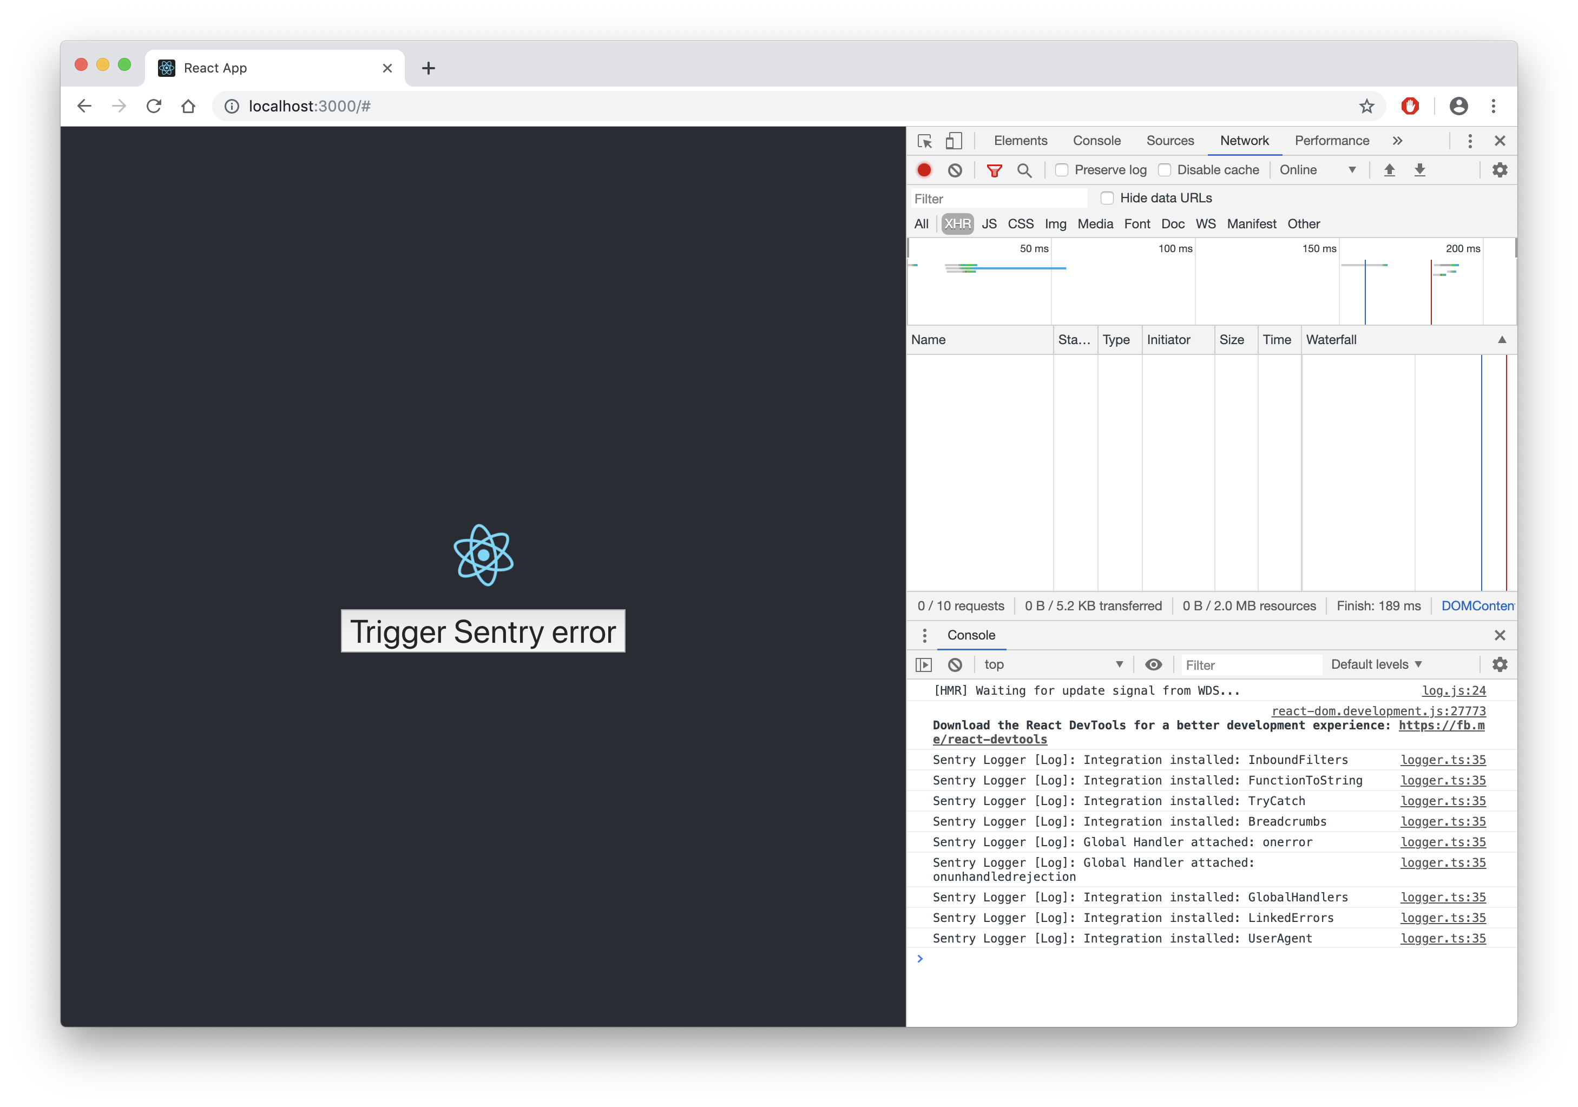
Task: Select the JS filter type
Action: tap(989, 224)
